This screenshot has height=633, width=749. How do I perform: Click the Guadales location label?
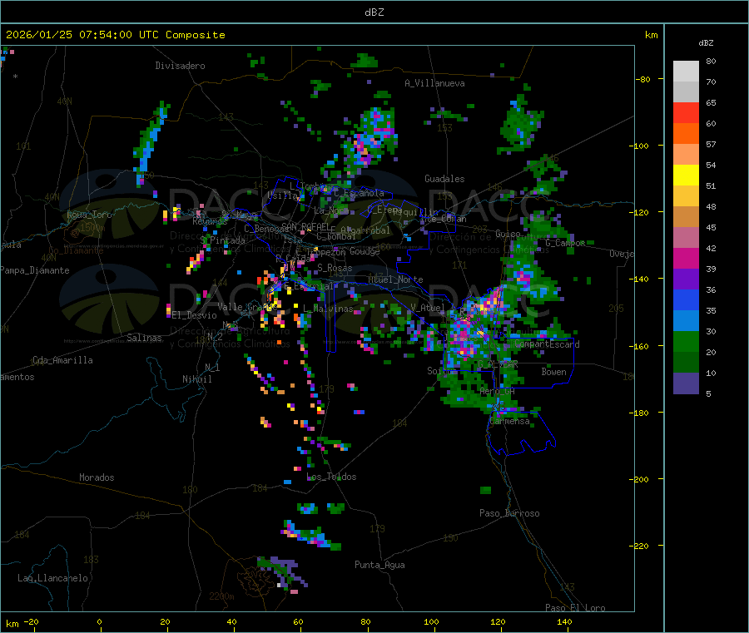(x=444, y=179)
